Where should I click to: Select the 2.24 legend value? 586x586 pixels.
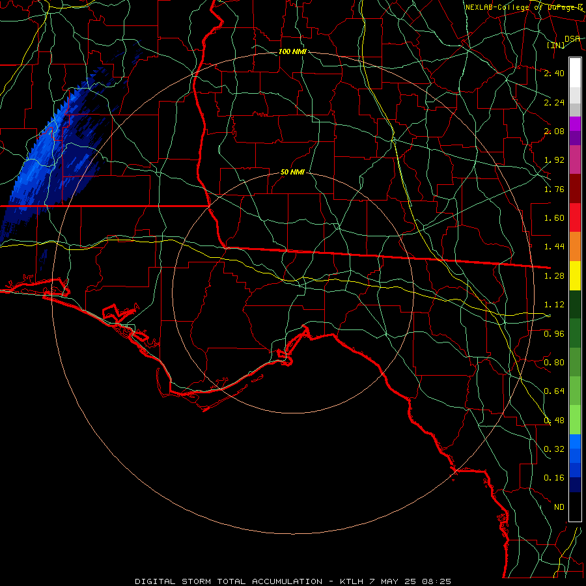pyautogui.click(x=554, y=102)
